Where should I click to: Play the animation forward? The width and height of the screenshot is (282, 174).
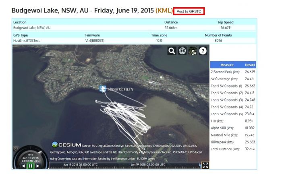(x=37, y=166)
